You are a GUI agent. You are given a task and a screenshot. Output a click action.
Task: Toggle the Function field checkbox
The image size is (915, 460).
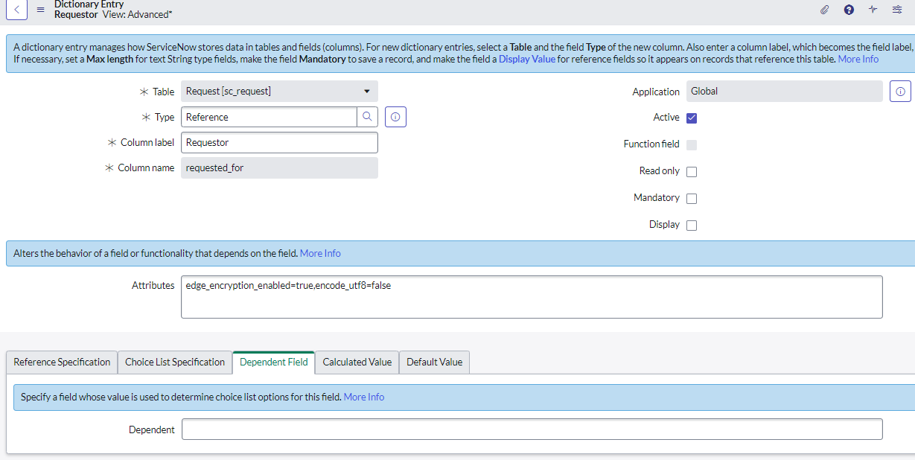(692, 144)
